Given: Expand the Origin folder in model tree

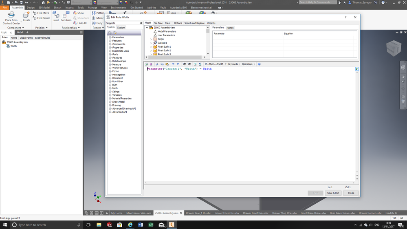Looking at the screenshot, I should (151, 39).
